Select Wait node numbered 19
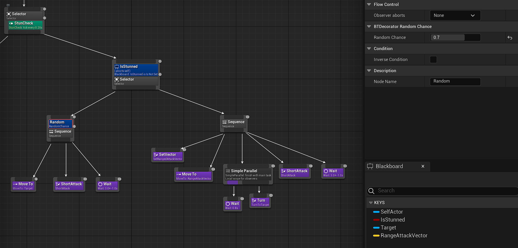The width and height of the screenshot is (518, 248). point(333,173)
